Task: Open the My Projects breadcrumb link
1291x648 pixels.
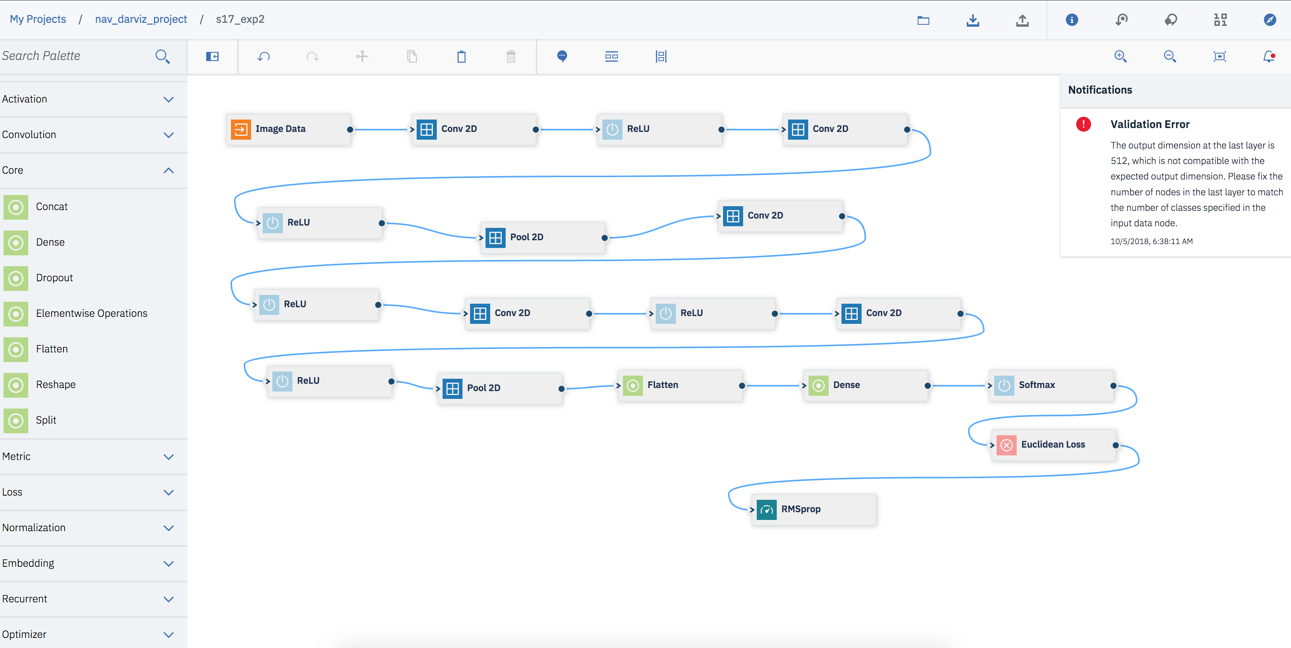Action: tap(38, 19)
